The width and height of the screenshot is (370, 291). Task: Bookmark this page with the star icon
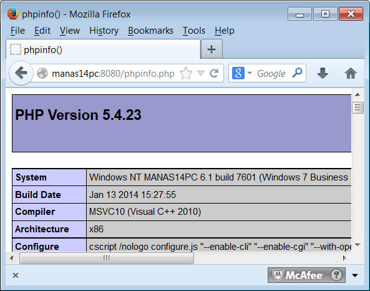186,73
